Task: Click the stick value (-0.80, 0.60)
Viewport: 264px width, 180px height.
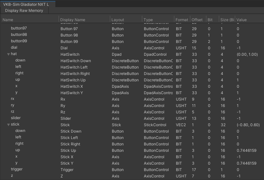Action: [248, 125]
